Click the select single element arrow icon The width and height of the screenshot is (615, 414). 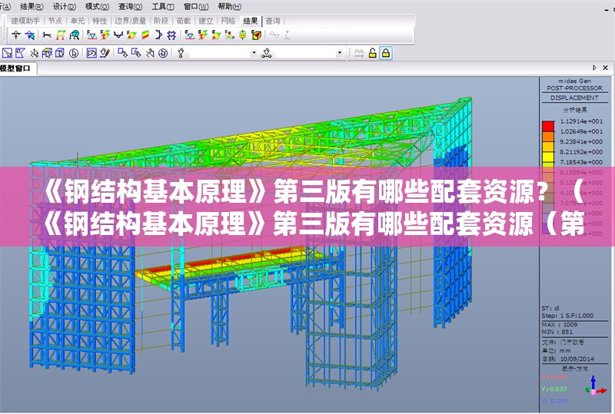coord(8,53)
